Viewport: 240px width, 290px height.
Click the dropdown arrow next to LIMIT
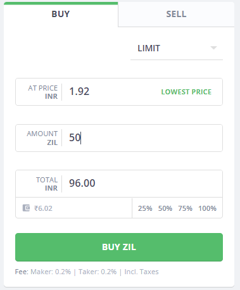(213, 48)
